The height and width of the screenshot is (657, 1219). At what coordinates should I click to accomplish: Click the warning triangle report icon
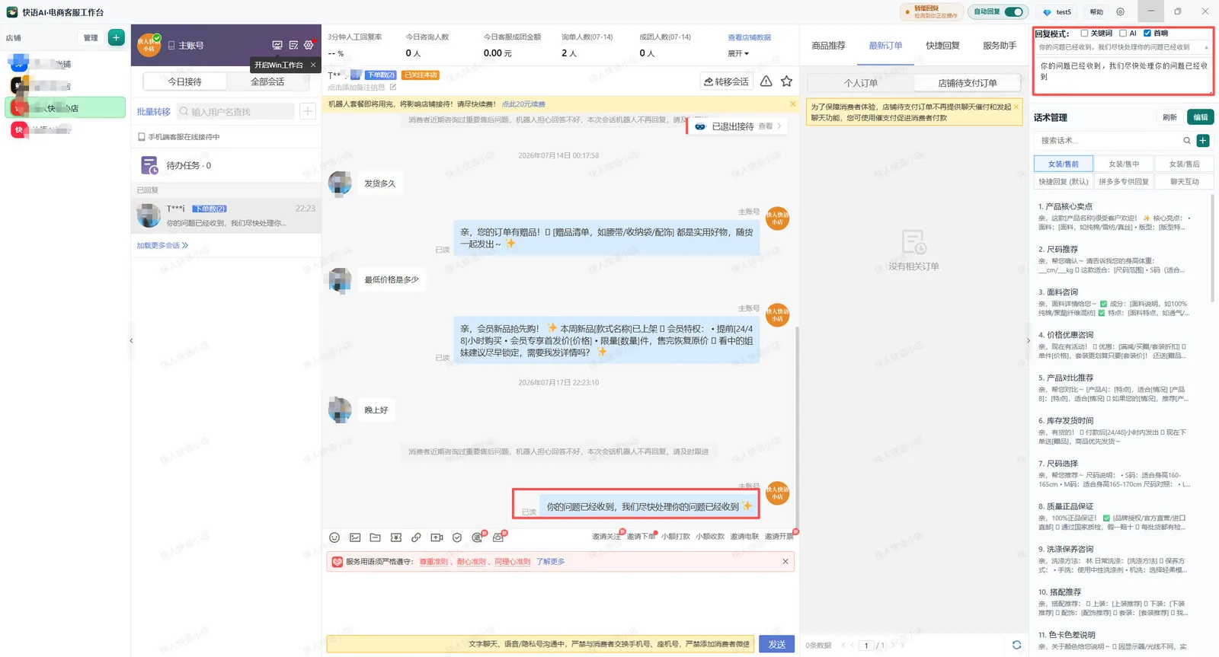[766, 81]
